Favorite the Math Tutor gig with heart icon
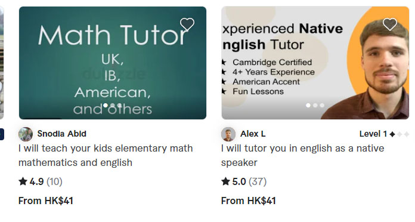This screenshot has height=222, width=415. 187,24
